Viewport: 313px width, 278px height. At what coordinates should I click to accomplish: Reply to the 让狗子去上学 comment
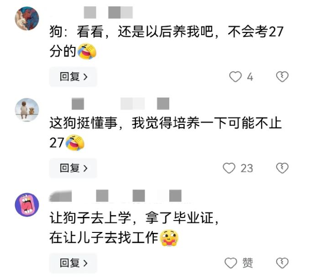coord(73,263)
